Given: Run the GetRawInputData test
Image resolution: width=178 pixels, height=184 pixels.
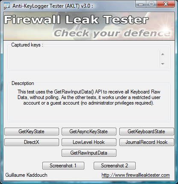Looking at the screenshot, I should (89, 153).
